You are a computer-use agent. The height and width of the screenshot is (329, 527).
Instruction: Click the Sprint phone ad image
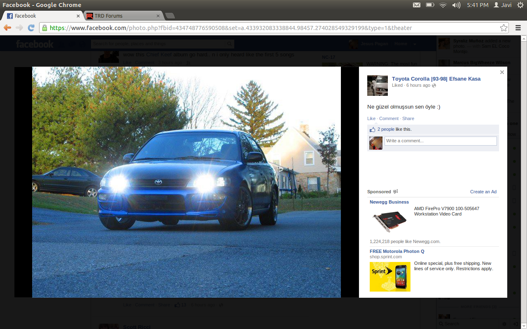tap(390, 276)
